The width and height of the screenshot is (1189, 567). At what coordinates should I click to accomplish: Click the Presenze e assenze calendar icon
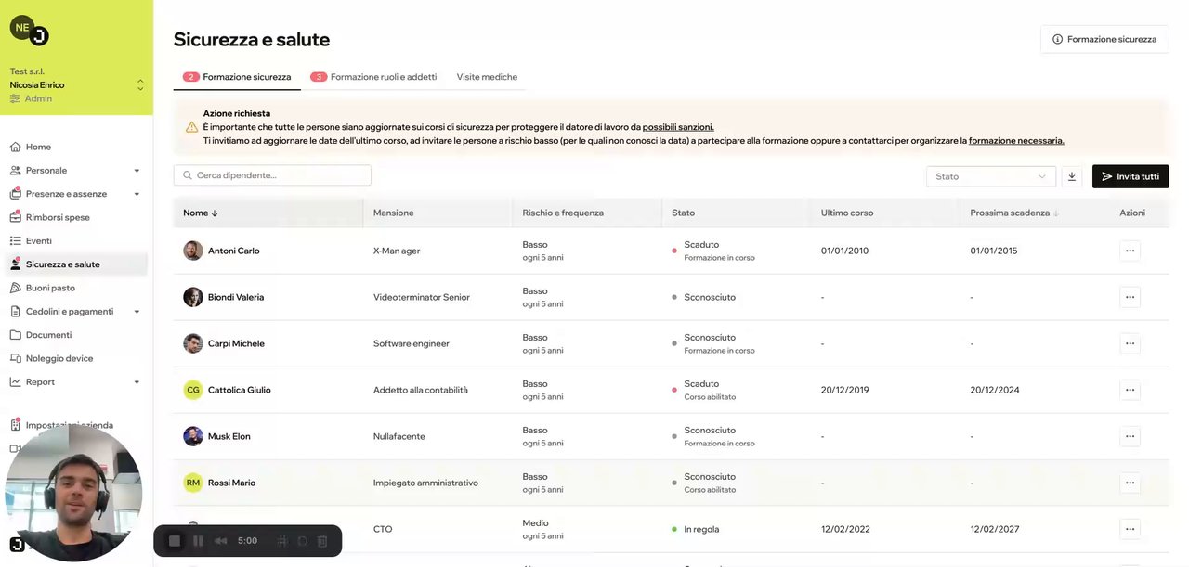click(16, 194)
